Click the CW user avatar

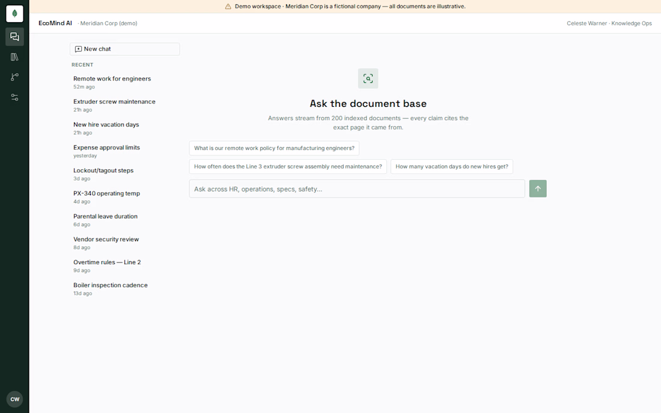coord(15,399)
